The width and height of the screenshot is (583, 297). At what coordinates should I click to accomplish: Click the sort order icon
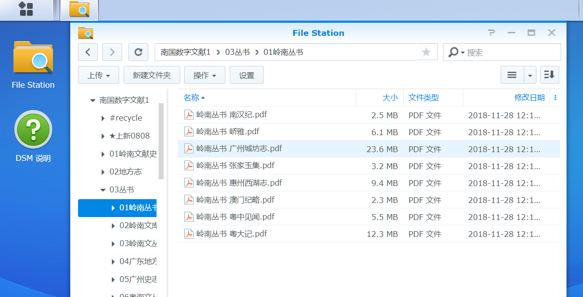point(550,75)
